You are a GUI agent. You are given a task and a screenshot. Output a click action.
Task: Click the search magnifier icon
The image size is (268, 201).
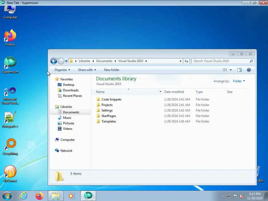point(251,61)
